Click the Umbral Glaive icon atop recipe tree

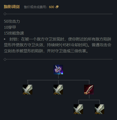[x=58, y=70]
